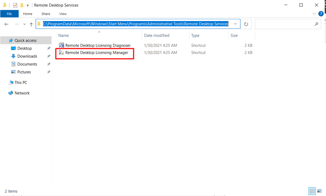Select Network in the navigation pane
Image resolution: width=326 pixels, height=196 pixels.
[x=22, y=93]
